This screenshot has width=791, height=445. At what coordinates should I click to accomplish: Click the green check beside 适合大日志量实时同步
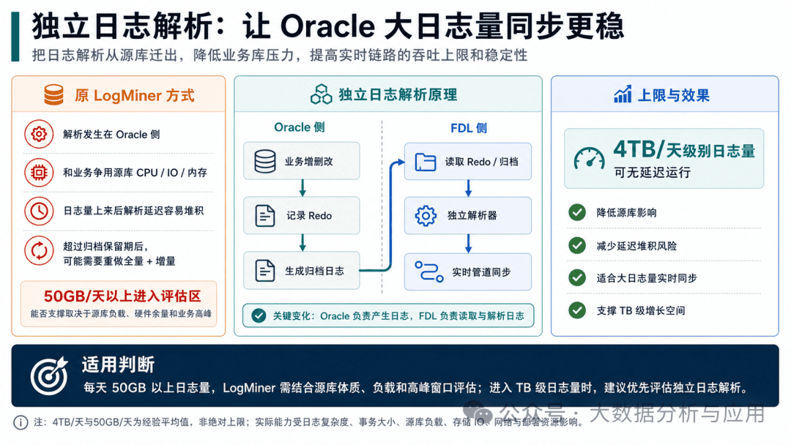click(577, 277)
